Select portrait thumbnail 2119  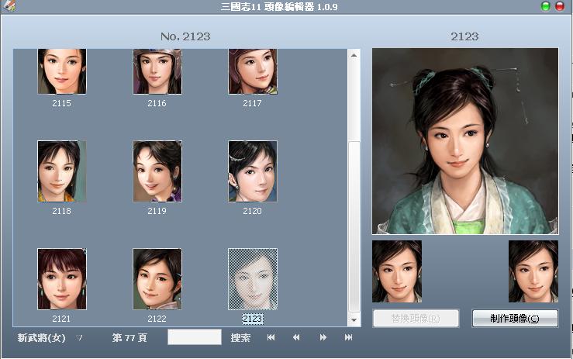pos(157,171)
